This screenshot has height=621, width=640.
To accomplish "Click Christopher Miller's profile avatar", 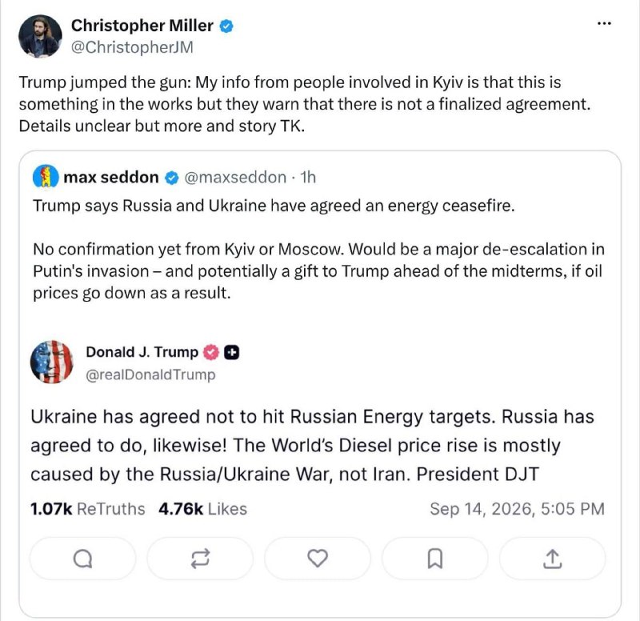I will (x=40, y=36).
